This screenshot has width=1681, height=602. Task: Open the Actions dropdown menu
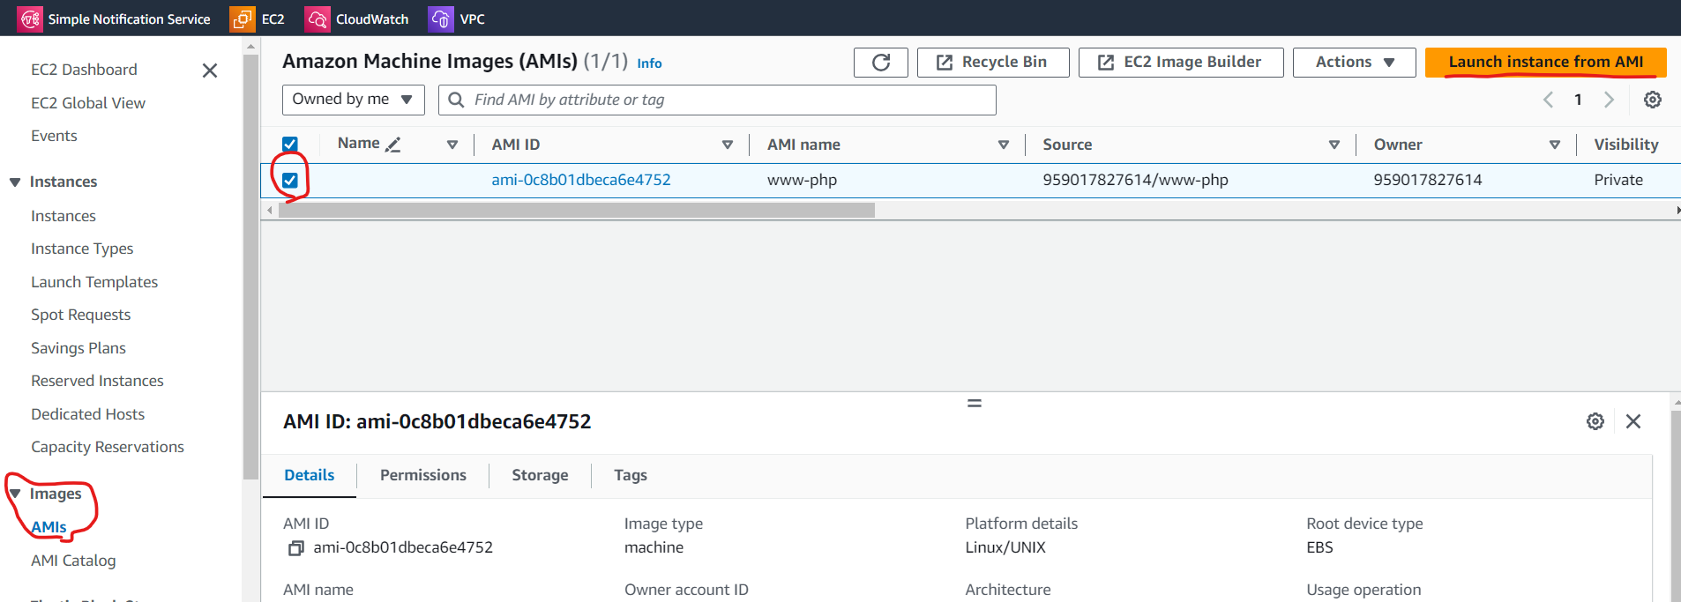1355,63
